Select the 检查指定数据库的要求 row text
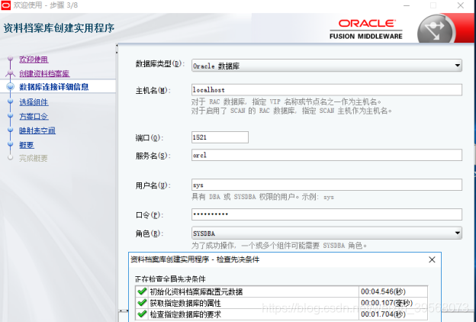 tap(185, 314)
